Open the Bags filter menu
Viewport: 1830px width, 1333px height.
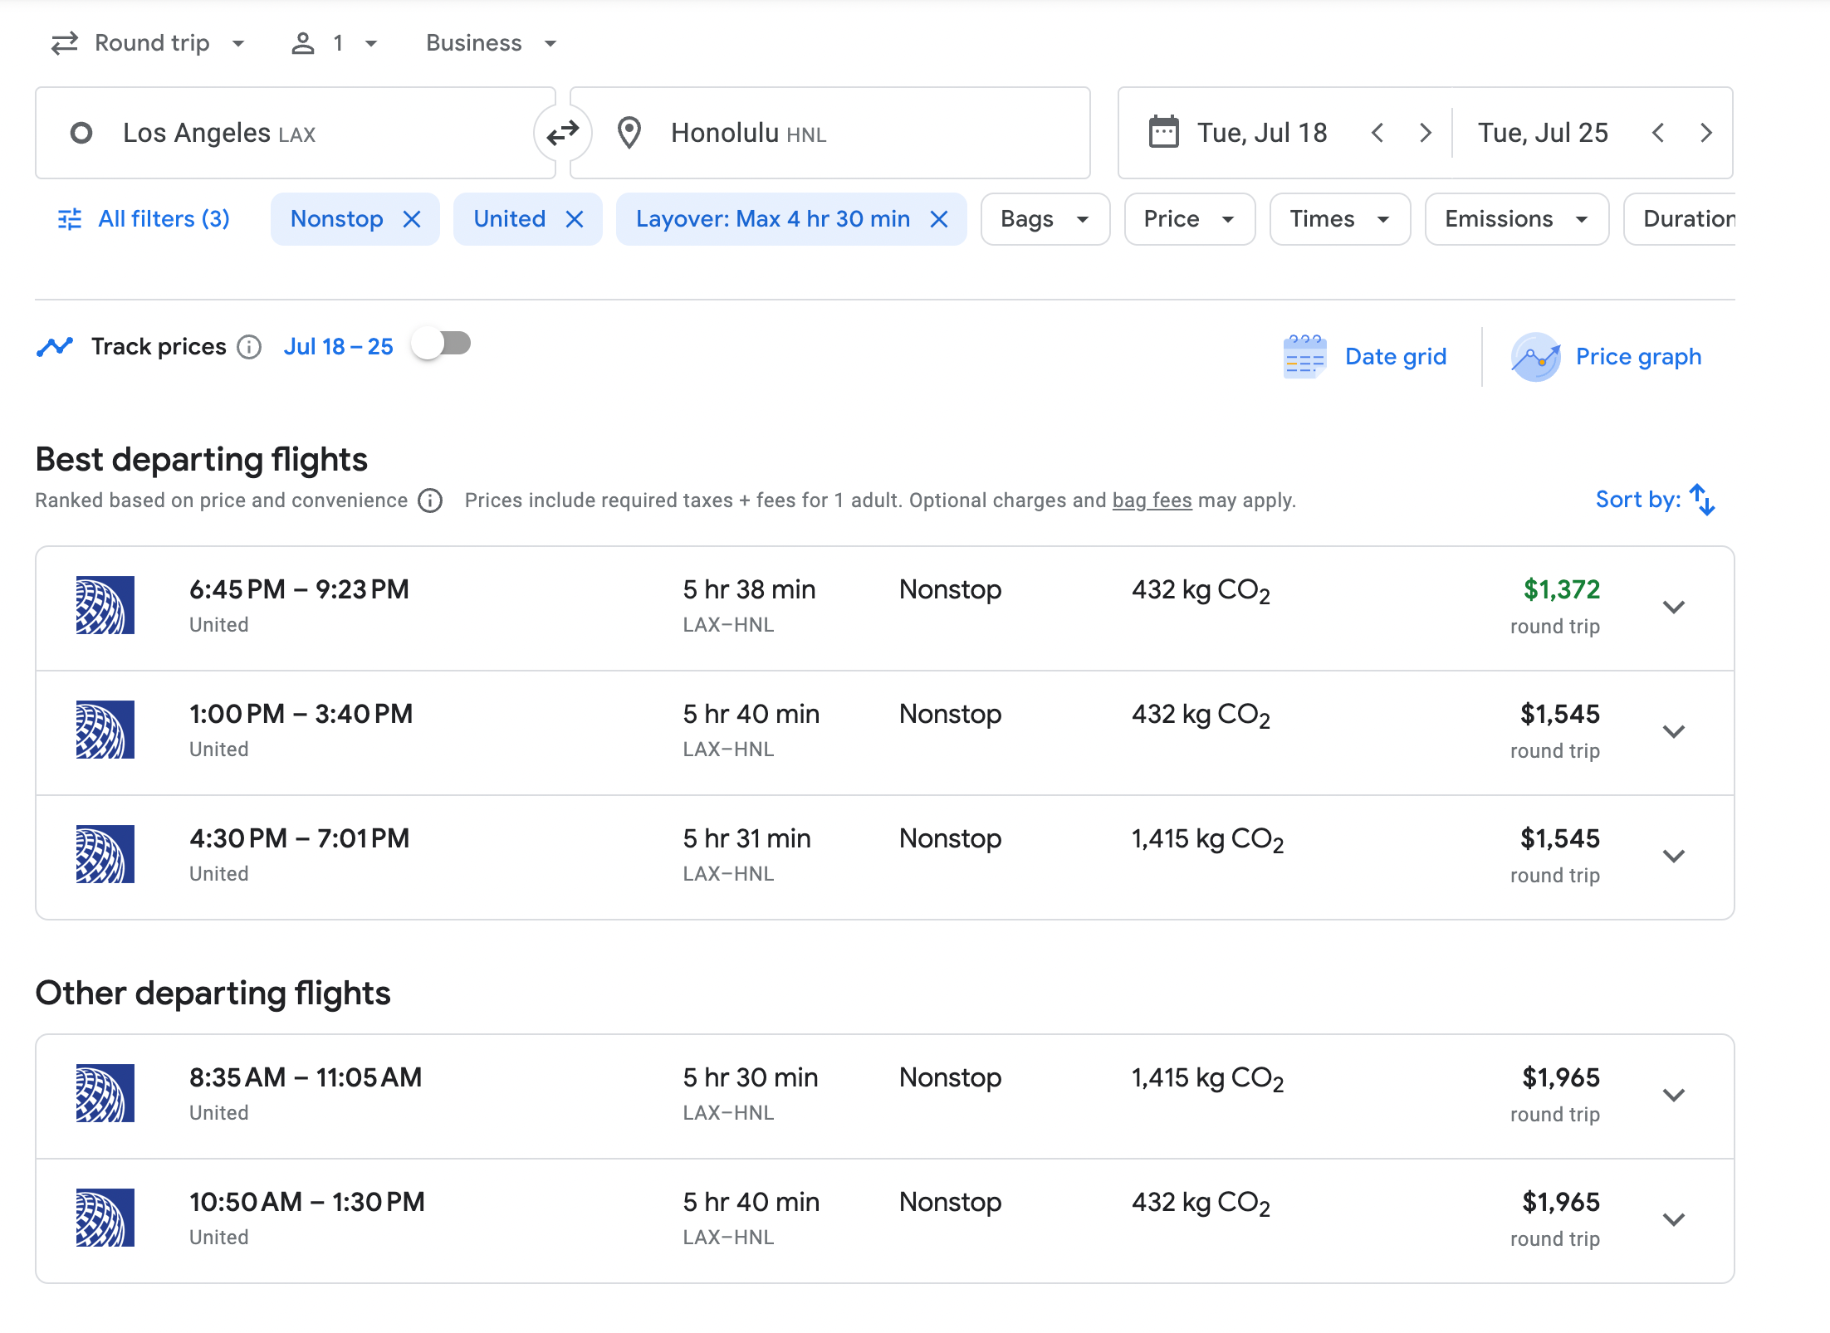(1045, 219)
